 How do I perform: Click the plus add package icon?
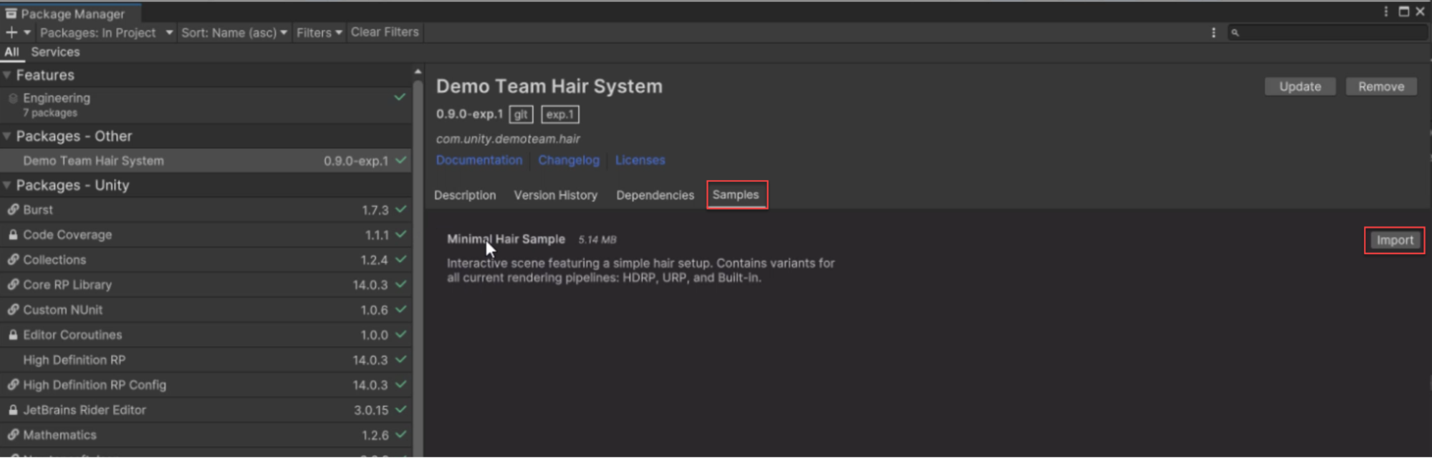tap(11, 32)
